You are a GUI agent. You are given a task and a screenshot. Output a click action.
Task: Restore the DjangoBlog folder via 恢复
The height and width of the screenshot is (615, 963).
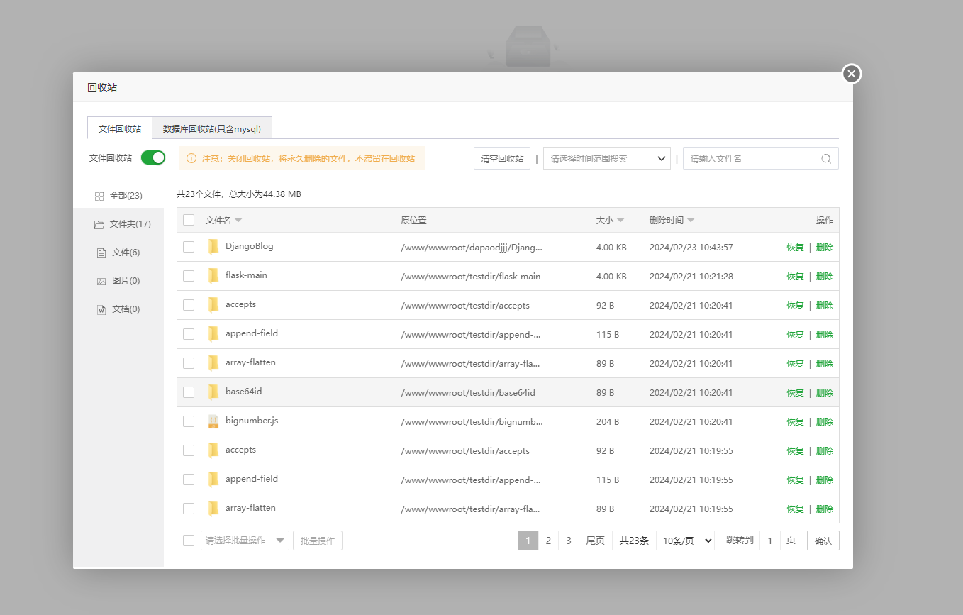795,248
